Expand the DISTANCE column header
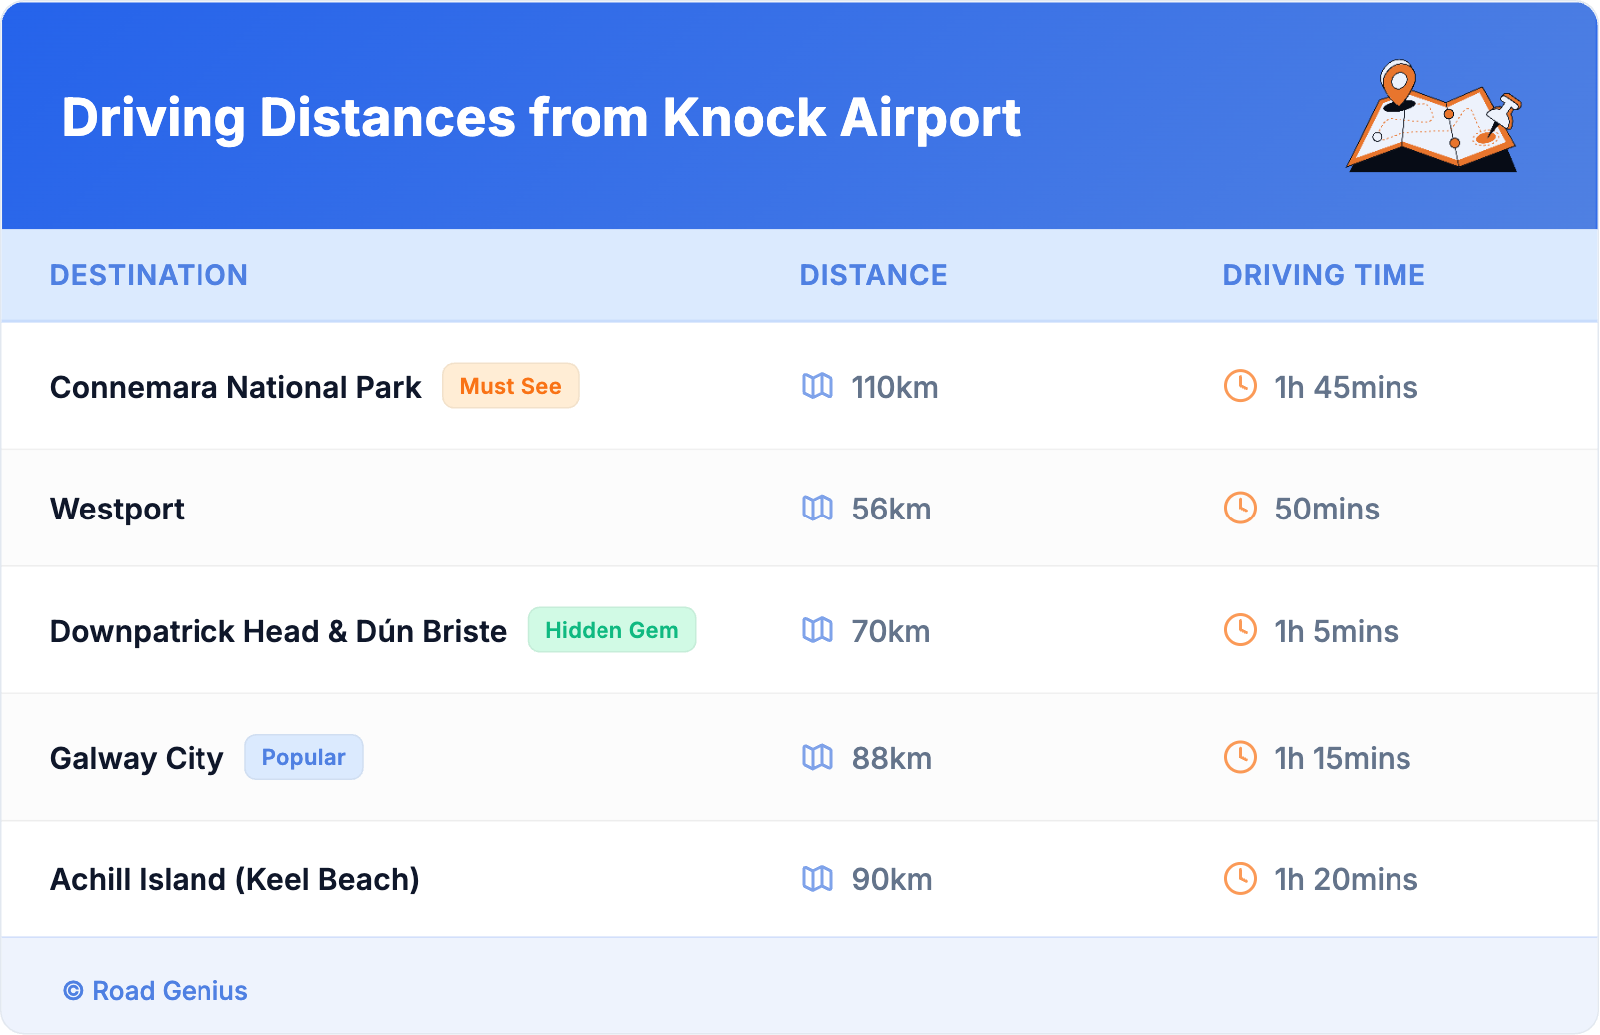 [x=873, y=275]
